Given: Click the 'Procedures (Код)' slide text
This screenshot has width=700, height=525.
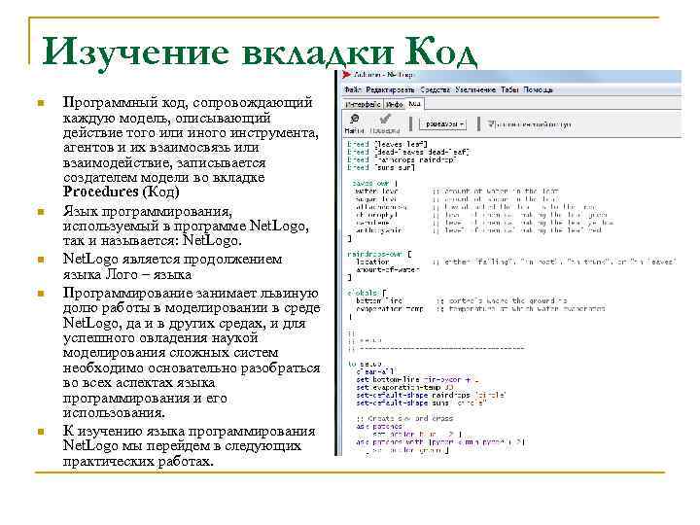Looking at the screenshot, I should (121, 192).
